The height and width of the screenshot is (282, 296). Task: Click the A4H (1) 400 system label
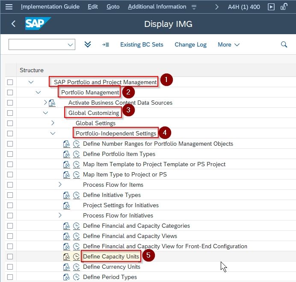(x=244, y=7)
